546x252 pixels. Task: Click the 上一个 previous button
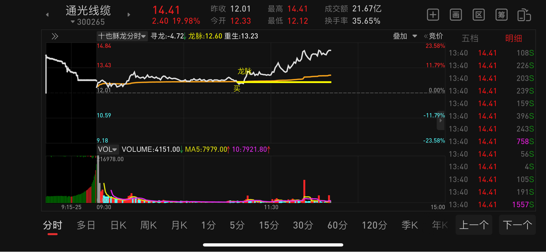click(x=474, y=225)
